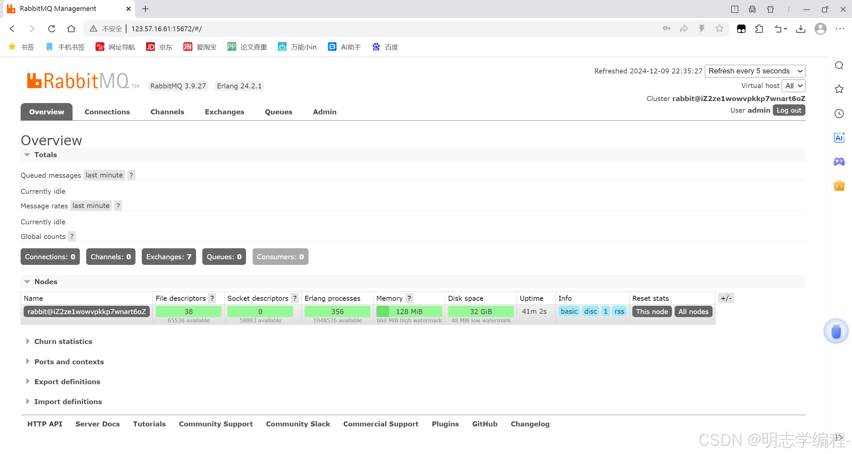Open the extensions puzzle icon
The height and width of the screenshot is (454, 852).
point(759,29)
